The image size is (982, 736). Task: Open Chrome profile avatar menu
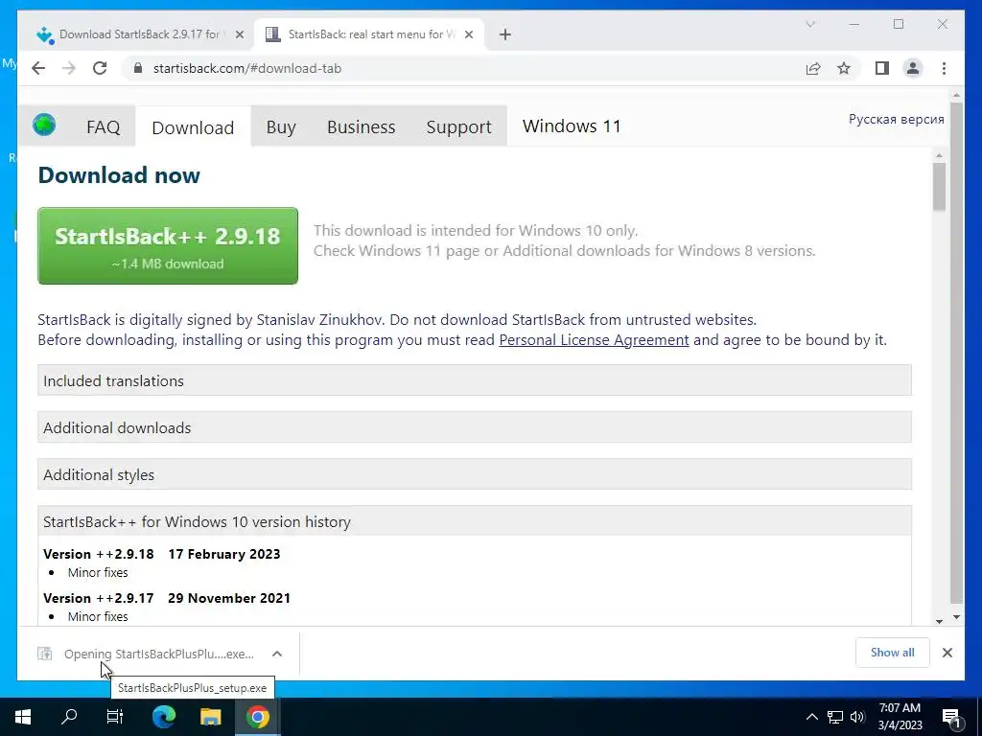[x=913, y=68]
